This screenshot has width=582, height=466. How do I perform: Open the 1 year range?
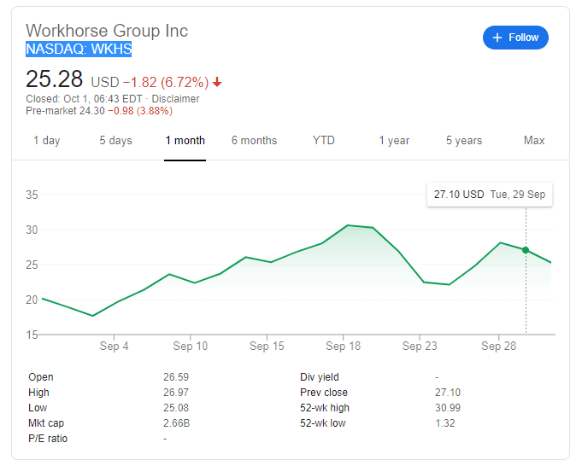click(394, 141)
